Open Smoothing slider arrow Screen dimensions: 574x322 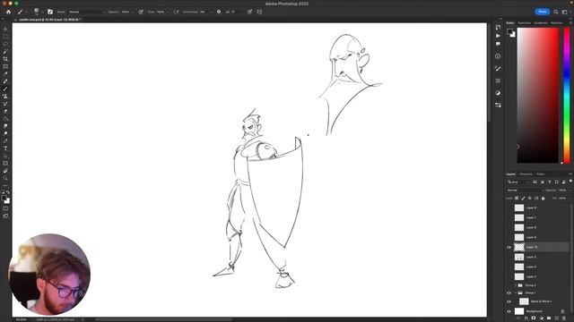[211, 12]
